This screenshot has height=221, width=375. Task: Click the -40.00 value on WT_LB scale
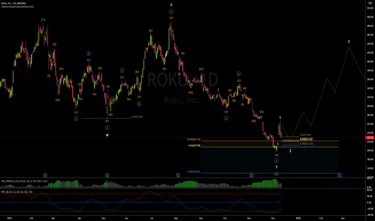(370, 209)
